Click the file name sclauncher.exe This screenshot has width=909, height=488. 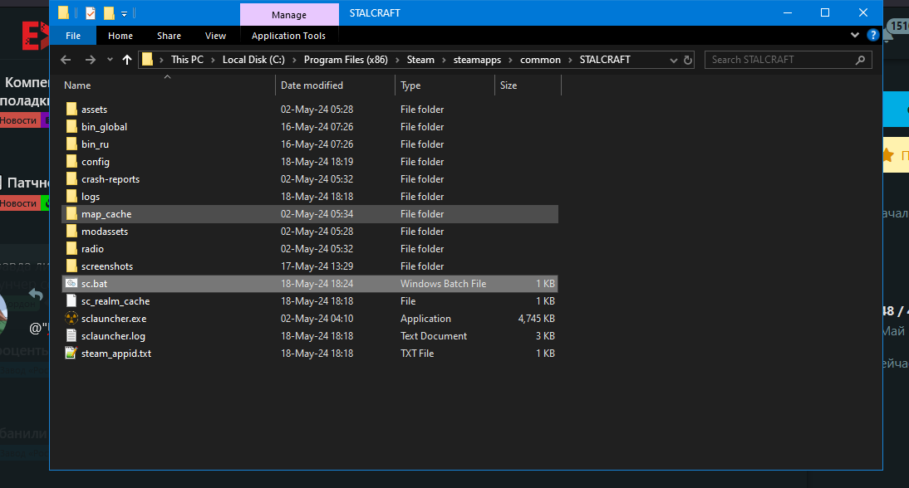(114, 319)
